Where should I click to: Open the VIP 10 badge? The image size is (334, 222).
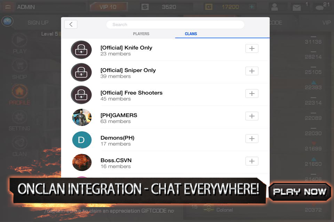tap(109, 7)
